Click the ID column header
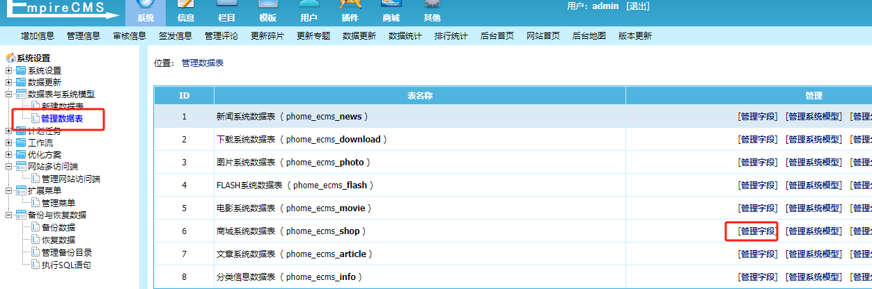 185,96
